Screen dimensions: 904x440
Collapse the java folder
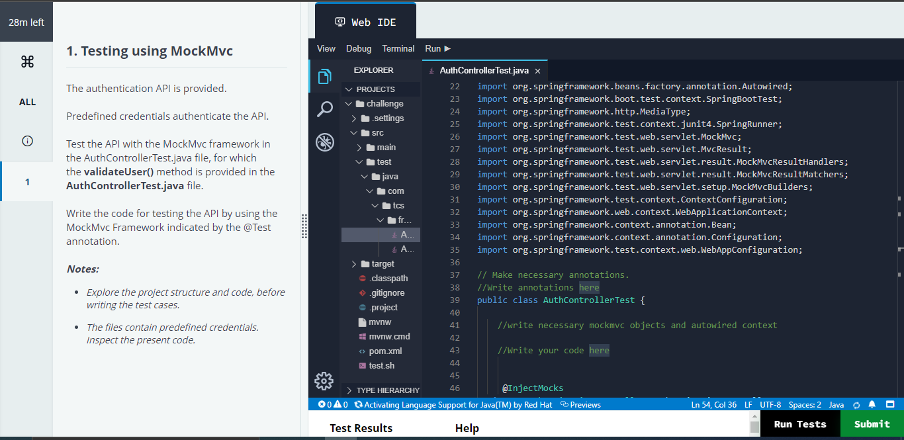click(365, 177)
